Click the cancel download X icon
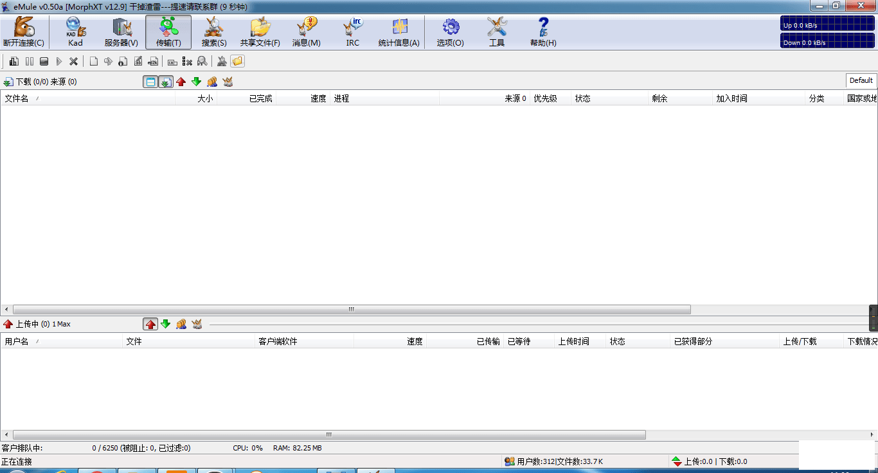The height and width of the screenshot is (473, 878). (x=74, y=61)
